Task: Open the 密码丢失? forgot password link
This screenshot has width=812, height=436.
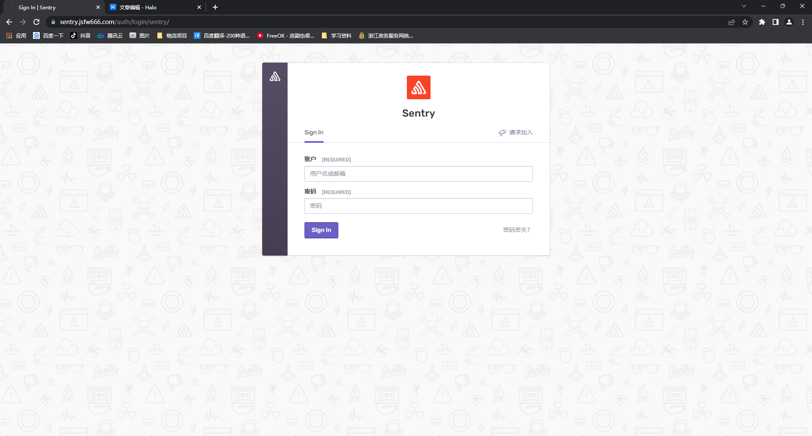Action: (516, 230)
